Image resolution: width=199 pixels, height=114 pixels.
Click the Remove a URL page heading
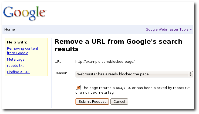(x=118, y=45)
